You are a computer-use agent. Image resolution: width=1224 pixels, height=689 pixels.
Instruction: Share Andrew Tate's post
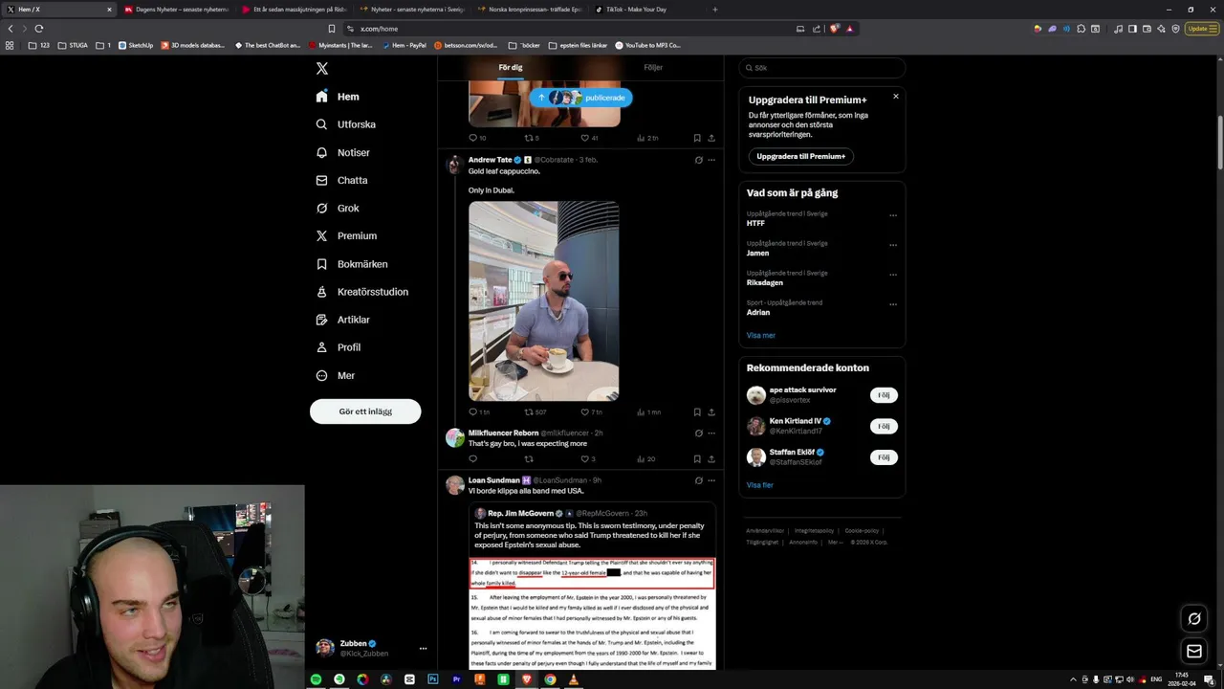711,411
